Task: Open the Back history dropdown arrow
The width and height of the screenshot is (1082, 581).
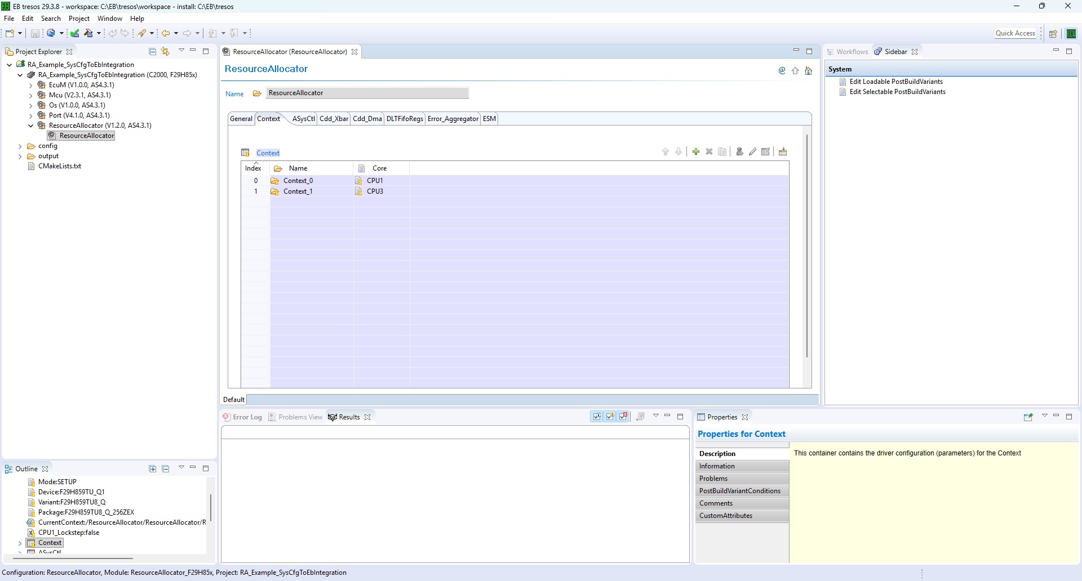Action: click(x=176, y=33)
